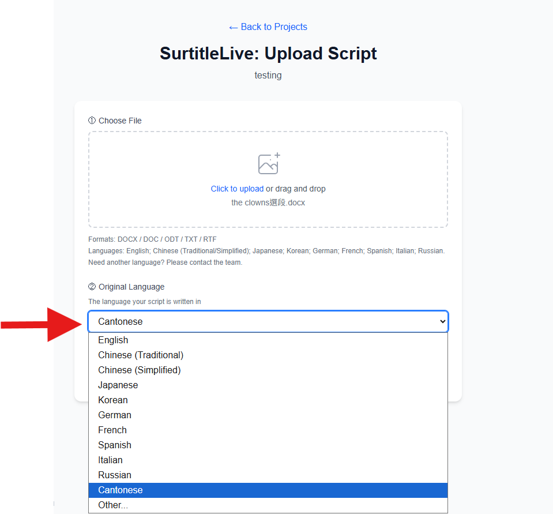Open the Original Language dropdown showing Cantonese
553x514 pixels.
tap(268, 321)
